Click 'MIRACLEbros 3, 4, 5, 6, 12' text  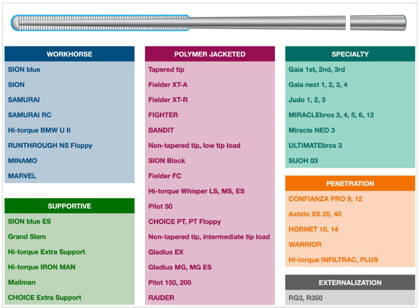click(x=331, y=115)
